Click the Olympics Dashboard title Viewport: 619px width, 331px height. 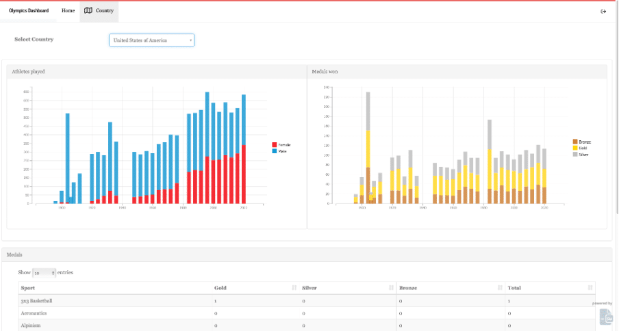29,11
